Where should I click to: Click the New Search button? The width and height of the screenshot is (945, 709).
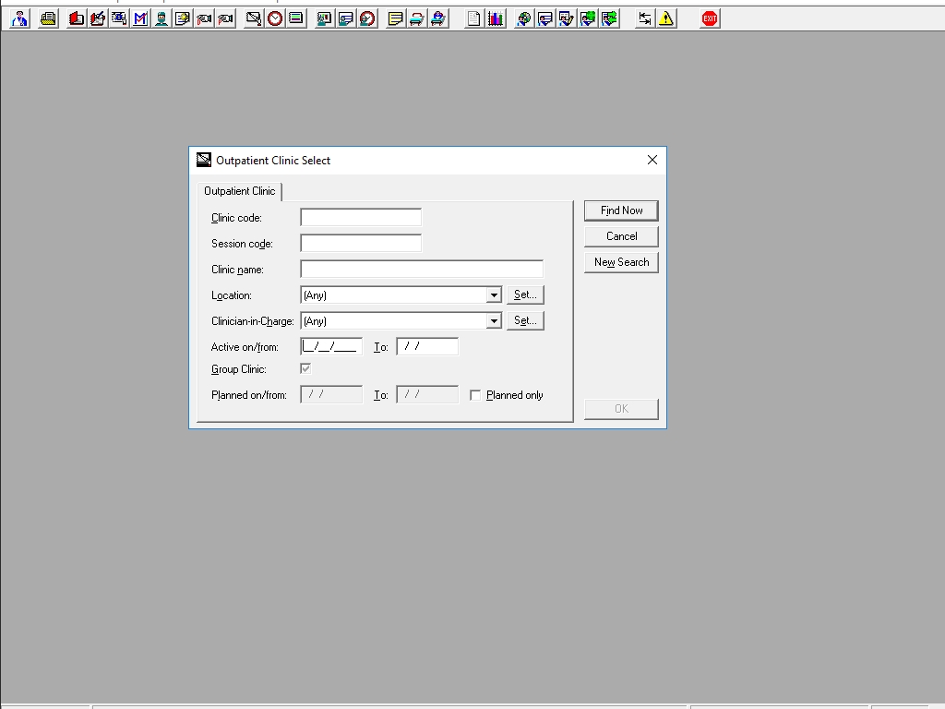(621, 262)
